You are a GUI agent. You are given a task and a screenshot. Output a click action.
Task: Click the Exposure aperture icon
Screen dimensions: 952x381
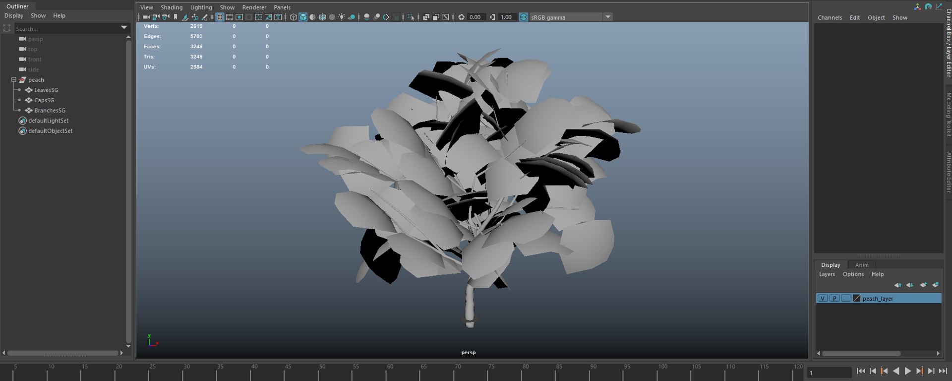click(461, 17)
